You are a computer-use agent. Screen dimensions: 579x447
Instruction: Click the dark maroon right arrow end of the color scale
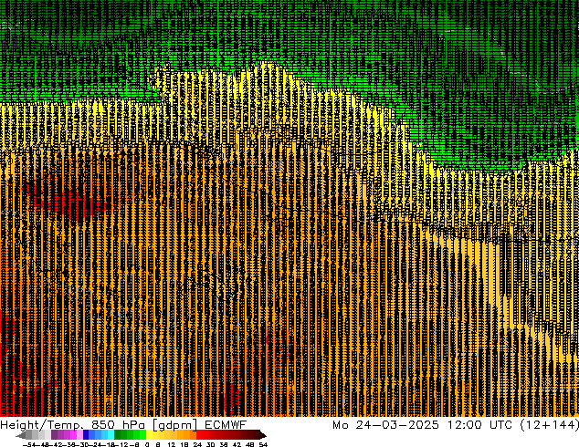(x=263, y=435)
